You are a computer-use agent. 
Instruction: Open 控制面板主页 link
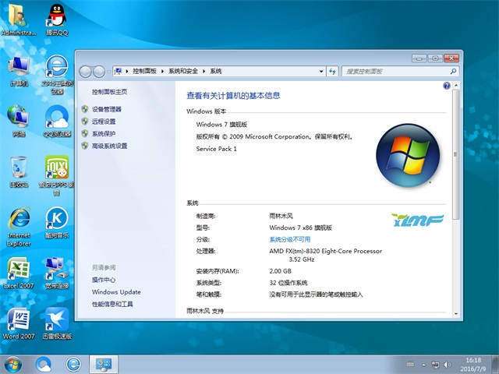pos(109,92)
